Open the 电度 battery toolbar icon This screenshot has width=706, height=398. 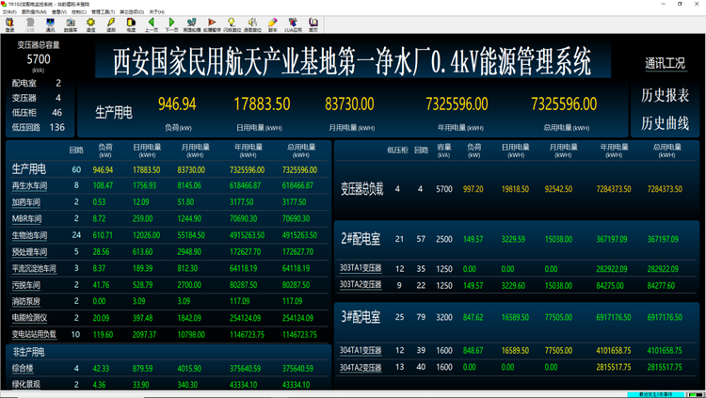(131, 24)
